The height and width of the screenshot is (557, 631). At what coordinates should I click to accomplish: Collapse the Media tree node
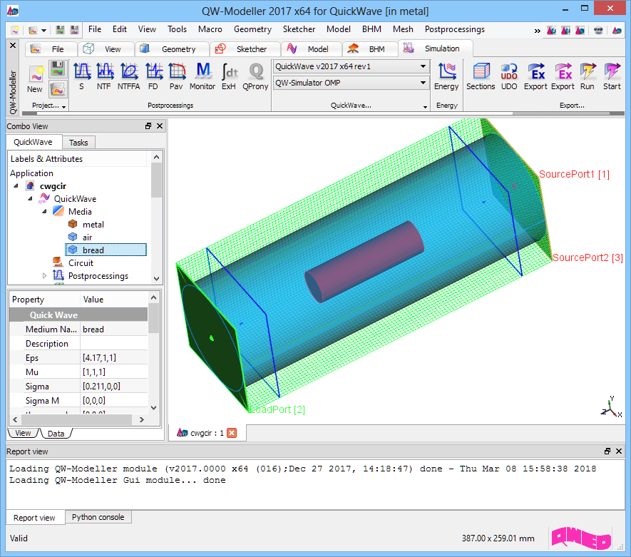pyautogui.click(x=44, y=212)
